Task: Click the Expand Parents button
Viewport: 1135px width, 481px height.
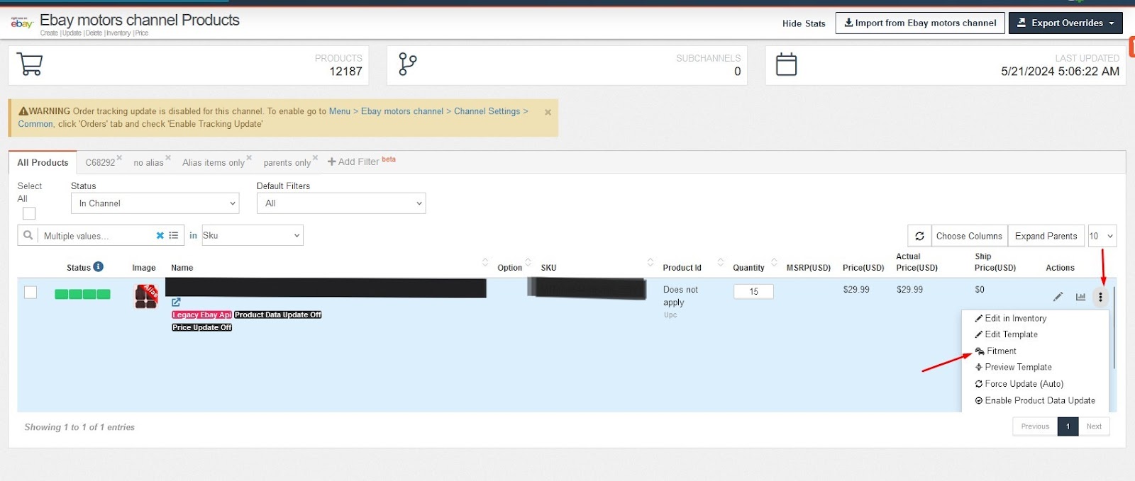Action: pos(1046,236)
